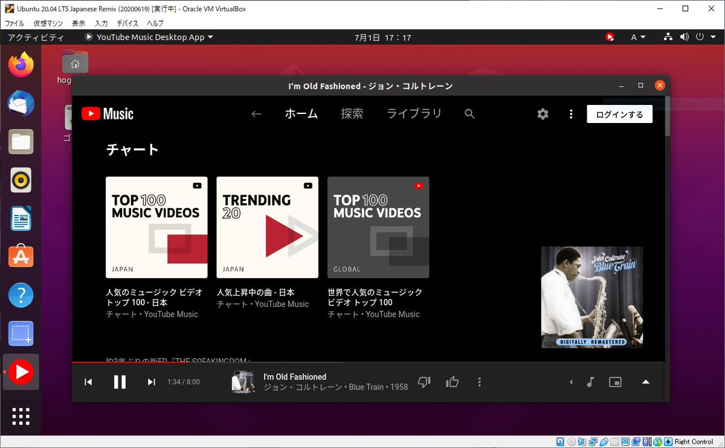Open the 表示 menu
725x448 pixels.
point(79,24)
